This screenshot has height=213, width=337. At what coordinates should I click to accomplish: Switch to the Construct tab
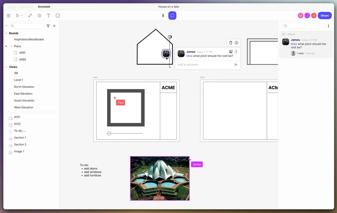(x=27, y=7)
